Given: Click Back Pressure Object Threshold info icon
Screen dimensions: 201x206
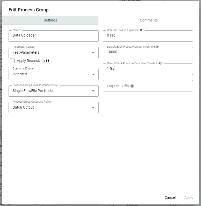Looking at the screenshot, I should (x=157, y=47).
